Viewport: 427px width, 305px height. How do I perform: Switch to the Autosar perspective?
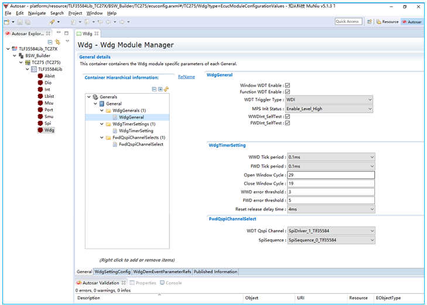coord(412,22)
